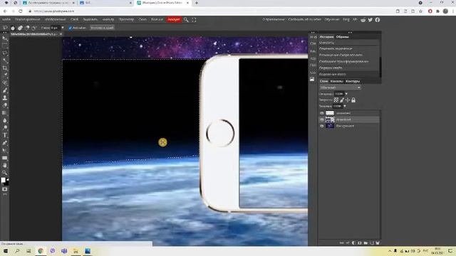Toggle lock position (cross-arrows icon)

click(x=348, y=100)
